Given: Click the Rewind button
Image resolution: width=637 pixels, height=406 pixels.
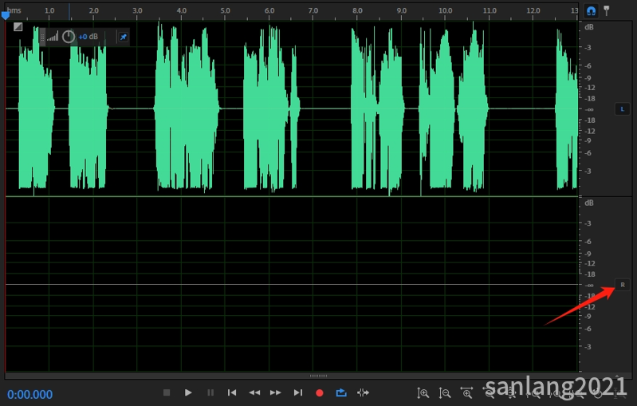Looking at the screenshot, I should (254, 392).
